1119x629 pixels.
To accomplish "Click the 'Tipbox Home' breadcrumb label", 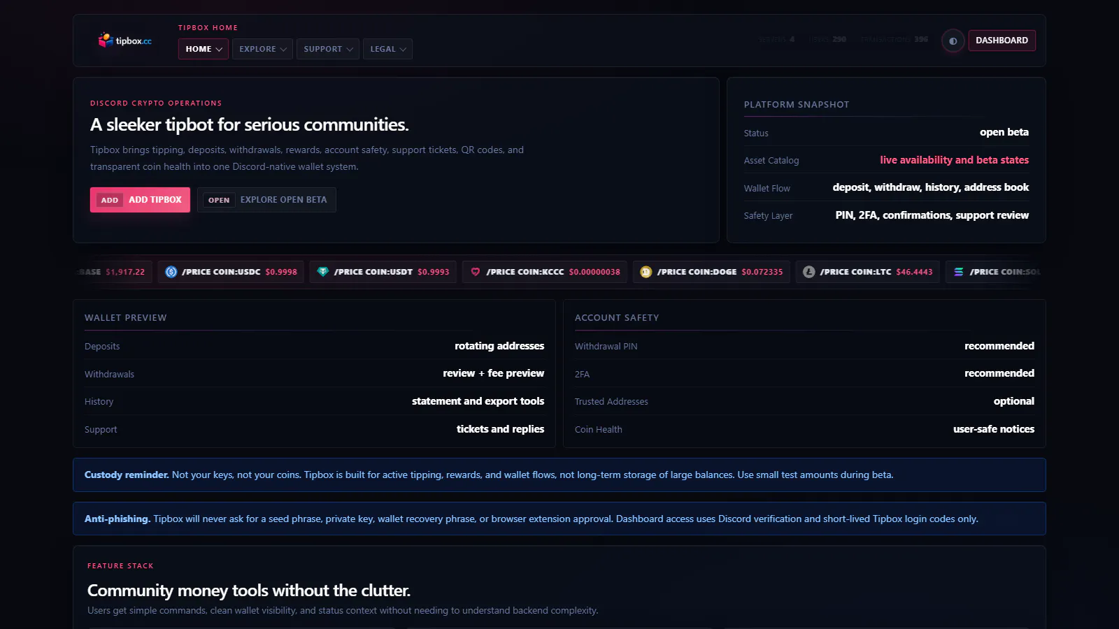I will (x=208, y=28).
